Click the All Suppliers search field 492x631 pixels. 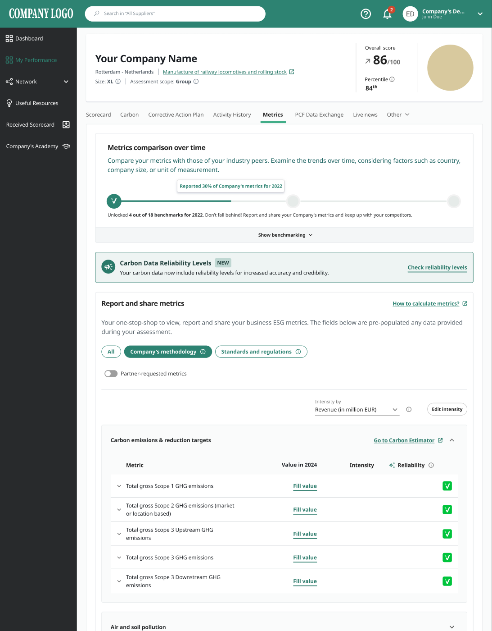(x=175, y=14)
